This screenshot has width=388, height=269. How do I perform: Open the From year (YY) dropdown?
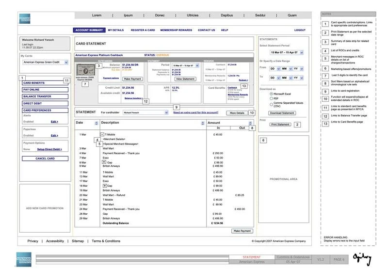pos(298,69)
